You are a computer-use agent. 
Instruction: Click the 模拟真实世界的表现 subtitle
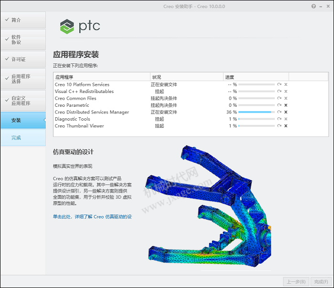coord(73,166)
